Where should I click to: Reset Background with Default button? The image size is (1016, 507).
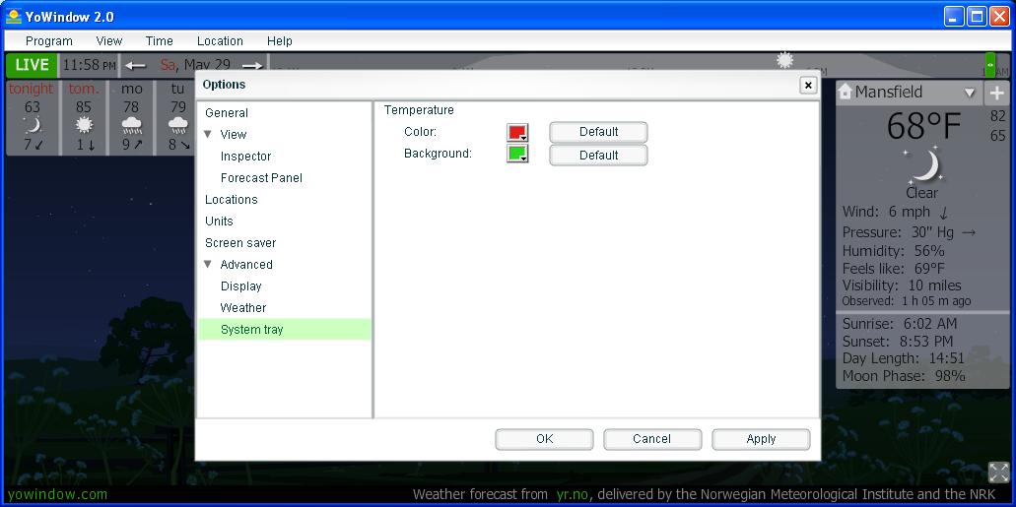pos(598,156)
